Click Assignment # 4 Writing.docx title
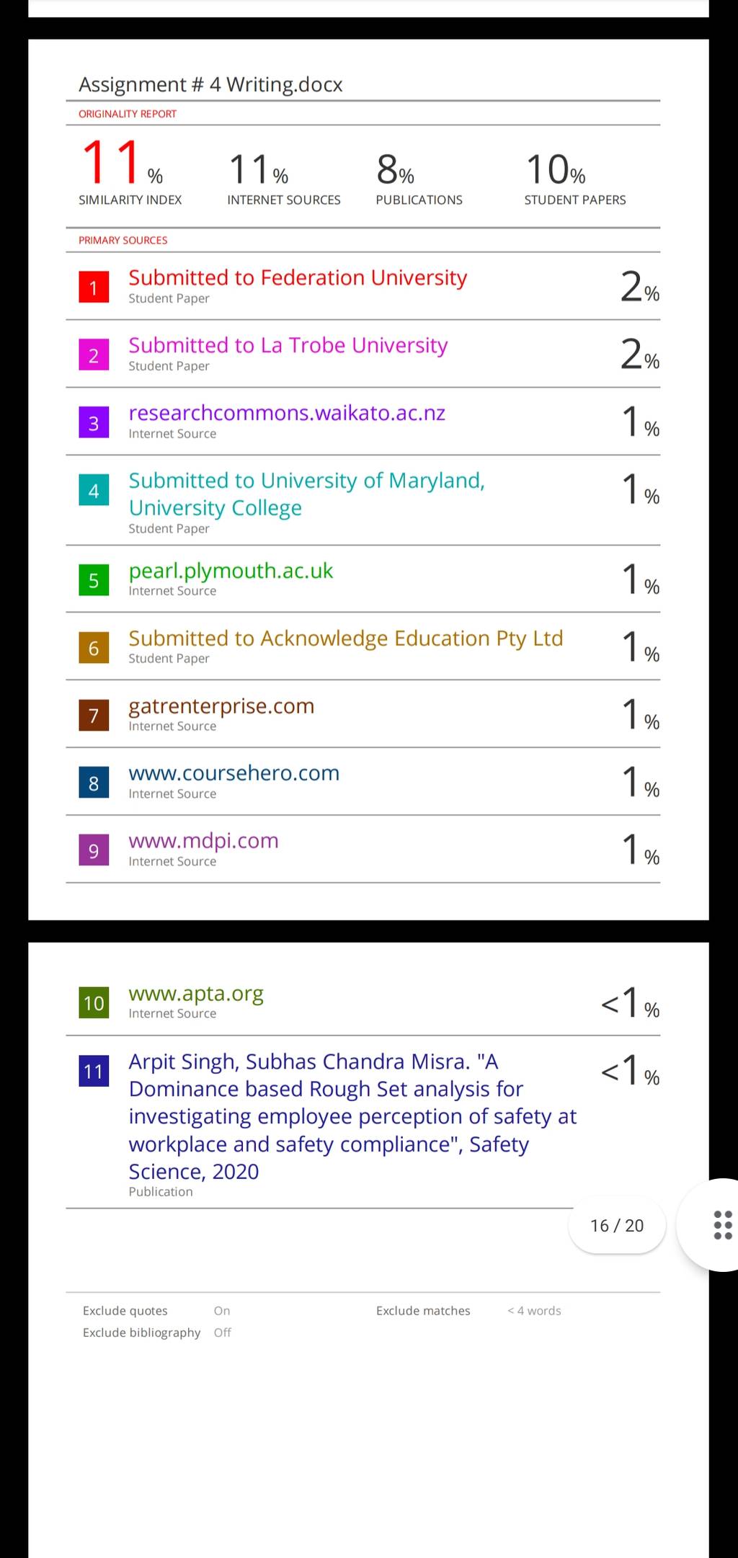 (210, 84)
